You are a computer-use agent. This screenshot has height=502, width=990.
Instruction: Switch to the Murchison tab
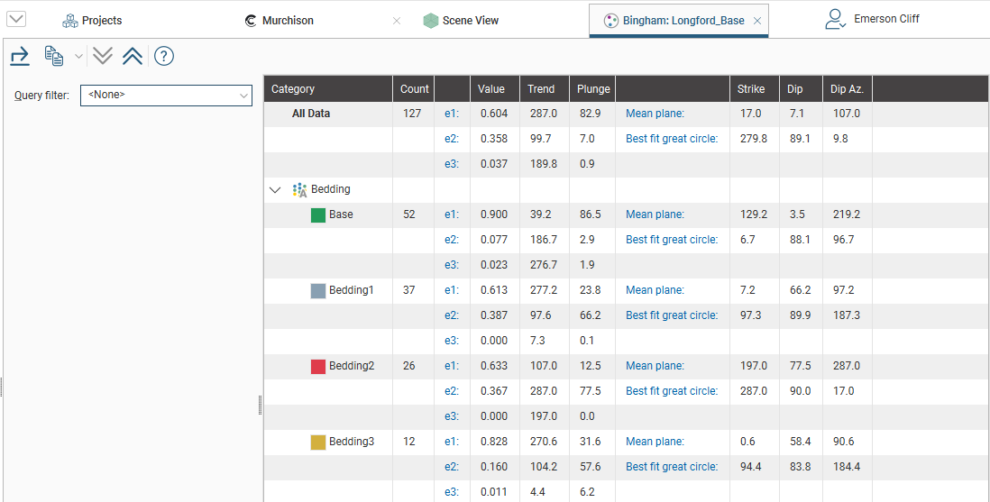click(280, 21)
